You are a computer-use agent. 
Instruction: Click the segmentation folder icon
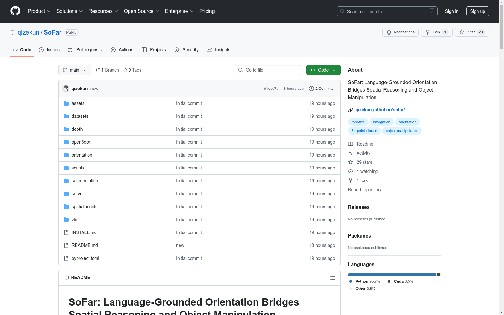tap(66, 181)
